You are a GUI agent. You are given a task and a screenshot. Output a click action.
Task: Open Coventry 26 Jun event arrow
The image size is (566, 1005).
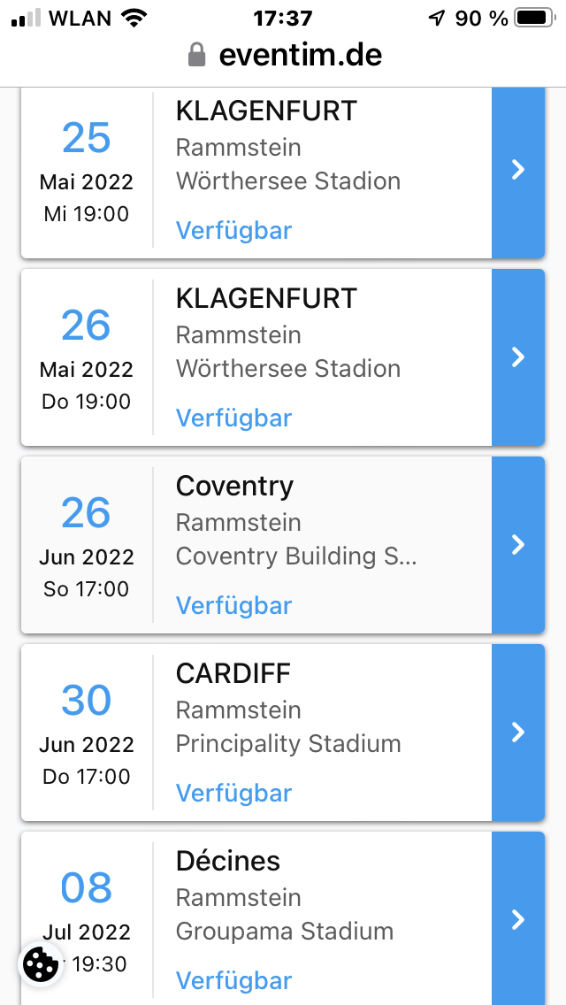[x=518, y=545]
